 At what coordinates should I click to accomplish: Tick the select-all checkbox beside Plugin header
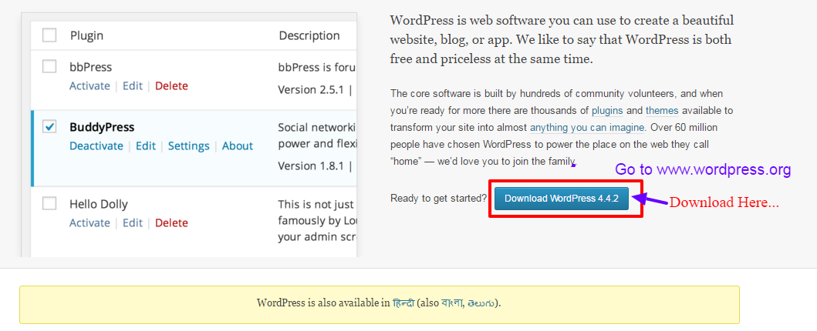49,35
